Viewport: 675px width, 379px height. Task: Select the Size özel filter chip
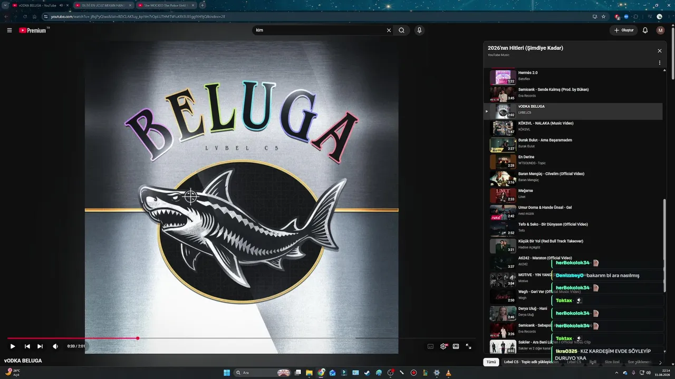(612, 362)
